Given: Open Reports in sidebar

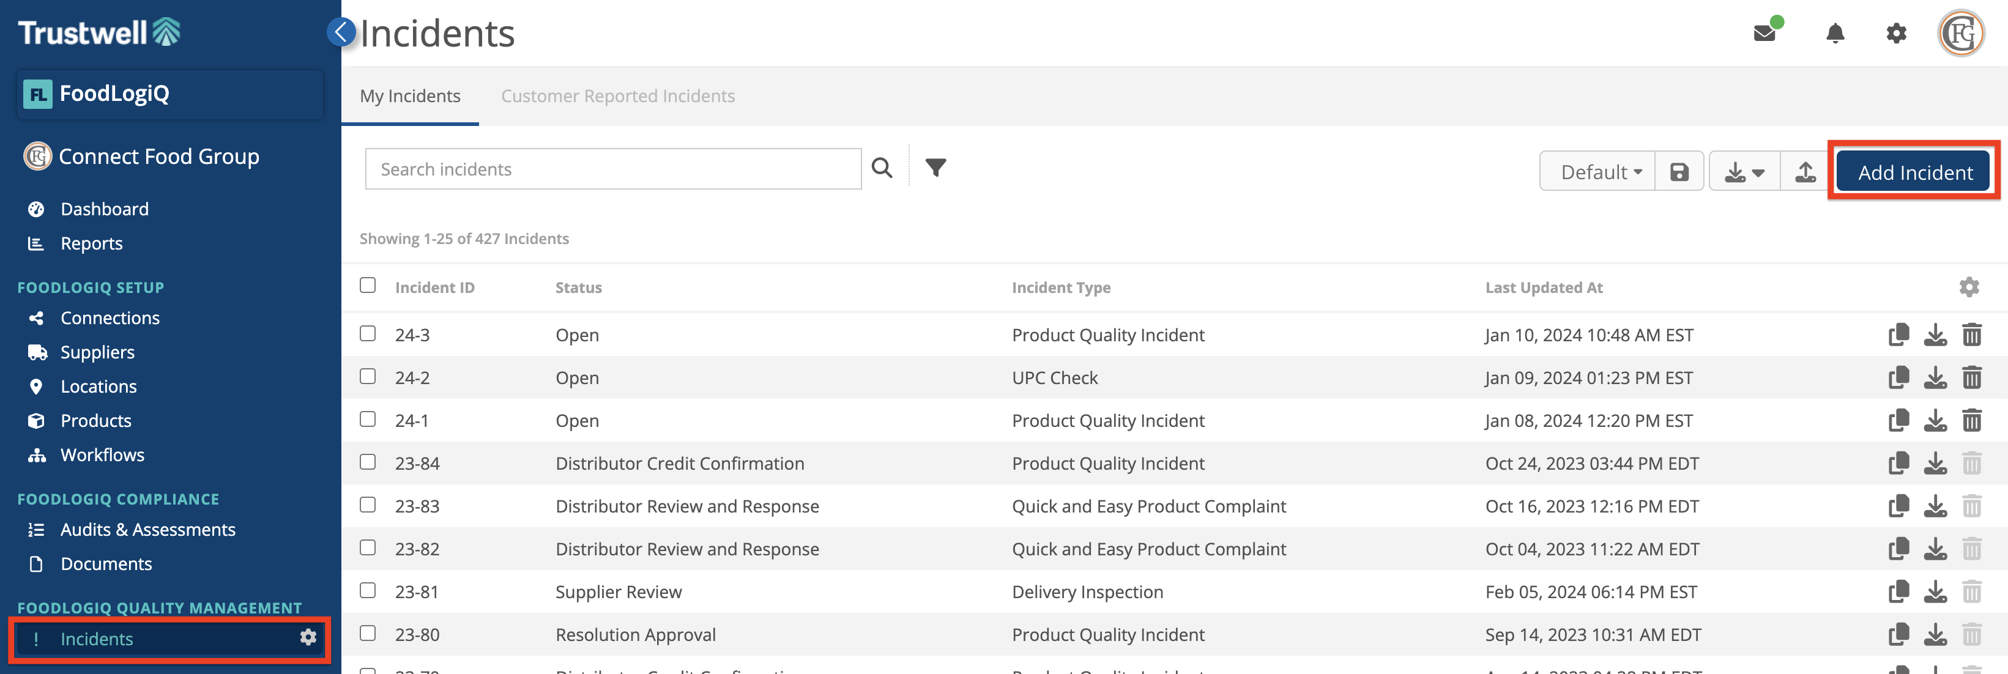Looking at the screenshot, I should (92, 243).
